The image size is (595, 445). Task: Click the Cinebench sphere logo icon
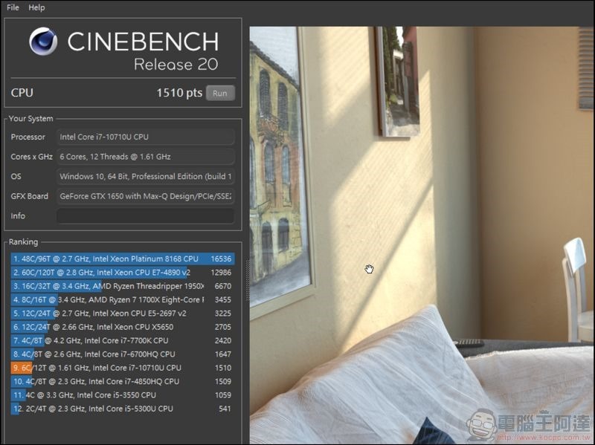[43, 42]
